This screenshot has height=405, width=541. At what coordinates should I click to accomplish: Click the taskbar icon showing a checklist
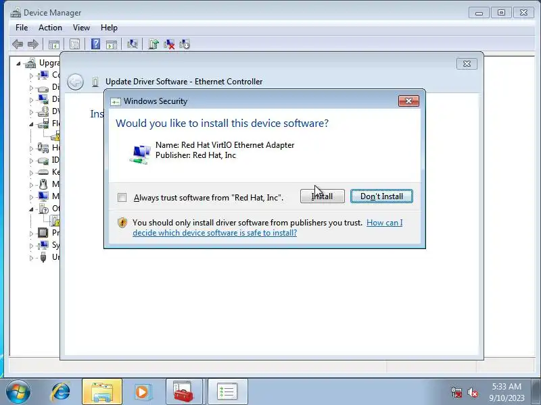[x=227, y=391]
